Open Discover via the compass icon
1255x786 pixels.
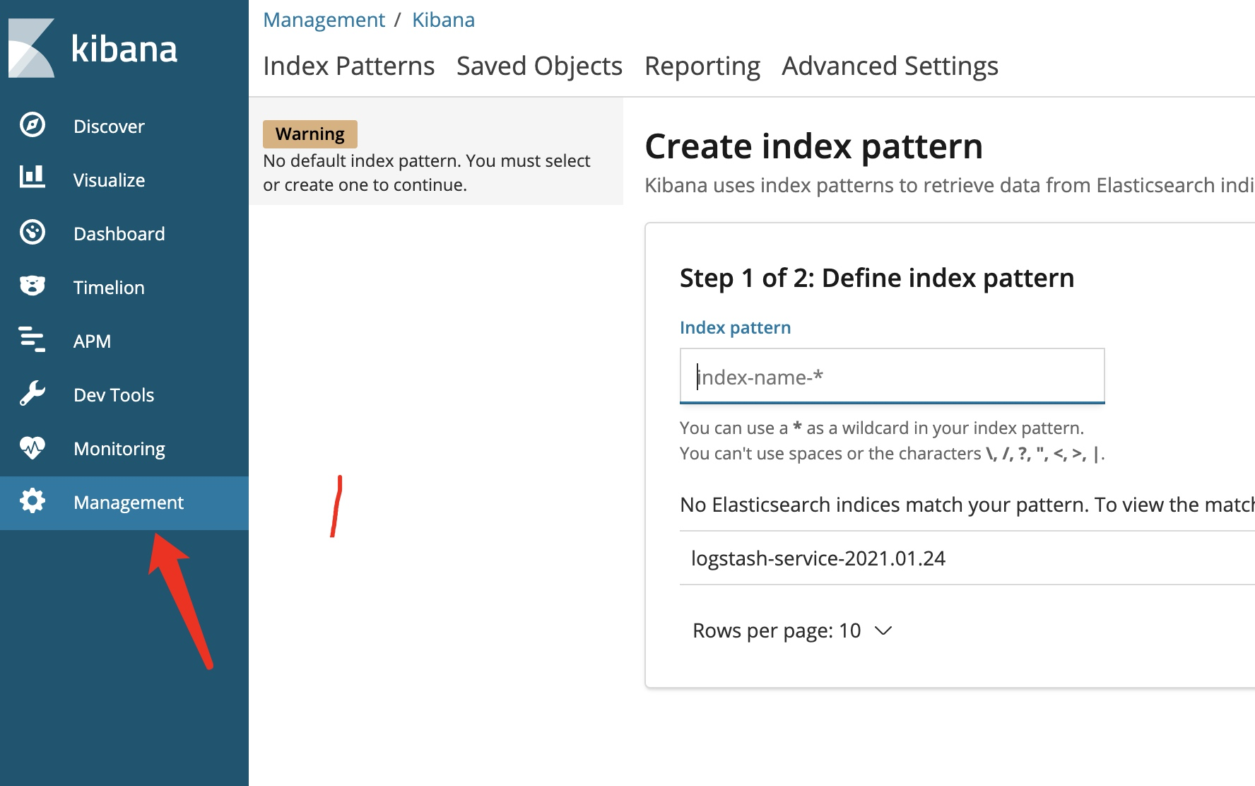pyautogui.click(x=32, y=125)
